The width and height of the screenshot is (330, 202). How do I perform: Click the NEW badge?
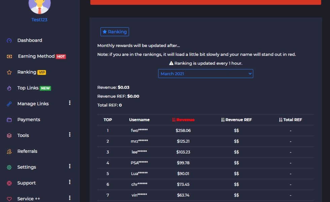(45, 88)
